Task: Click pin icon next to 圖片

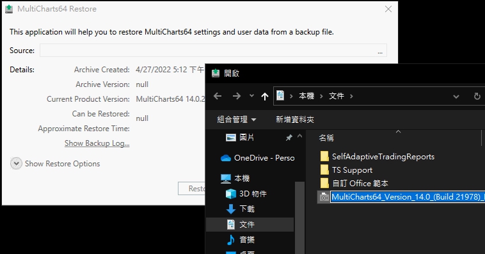Action: point(289,138)
